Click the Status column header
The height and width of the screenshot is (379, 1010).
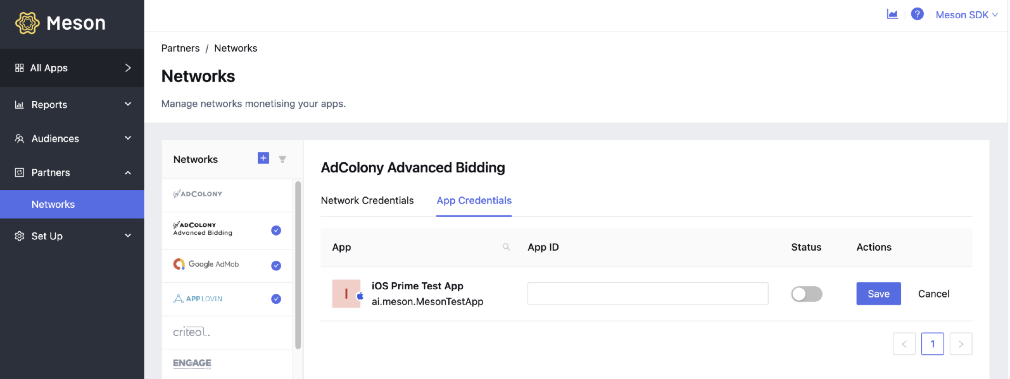click(x=806, y=247)
